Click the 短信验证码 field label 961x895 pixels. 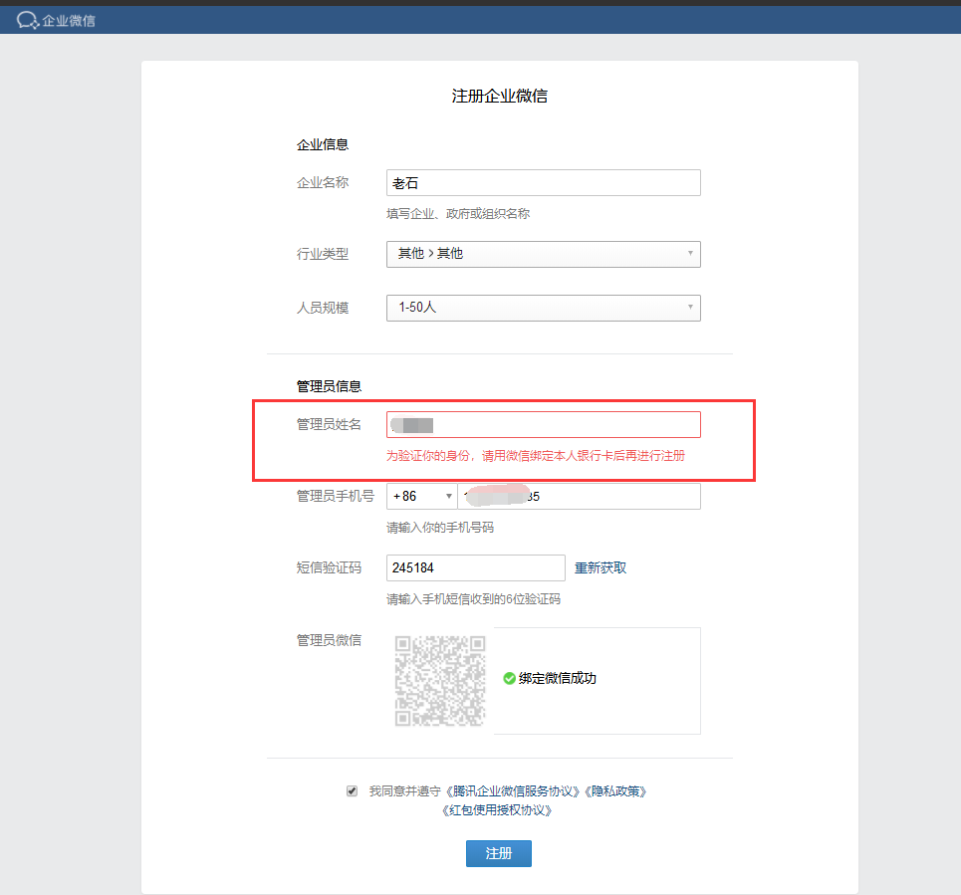329,567
